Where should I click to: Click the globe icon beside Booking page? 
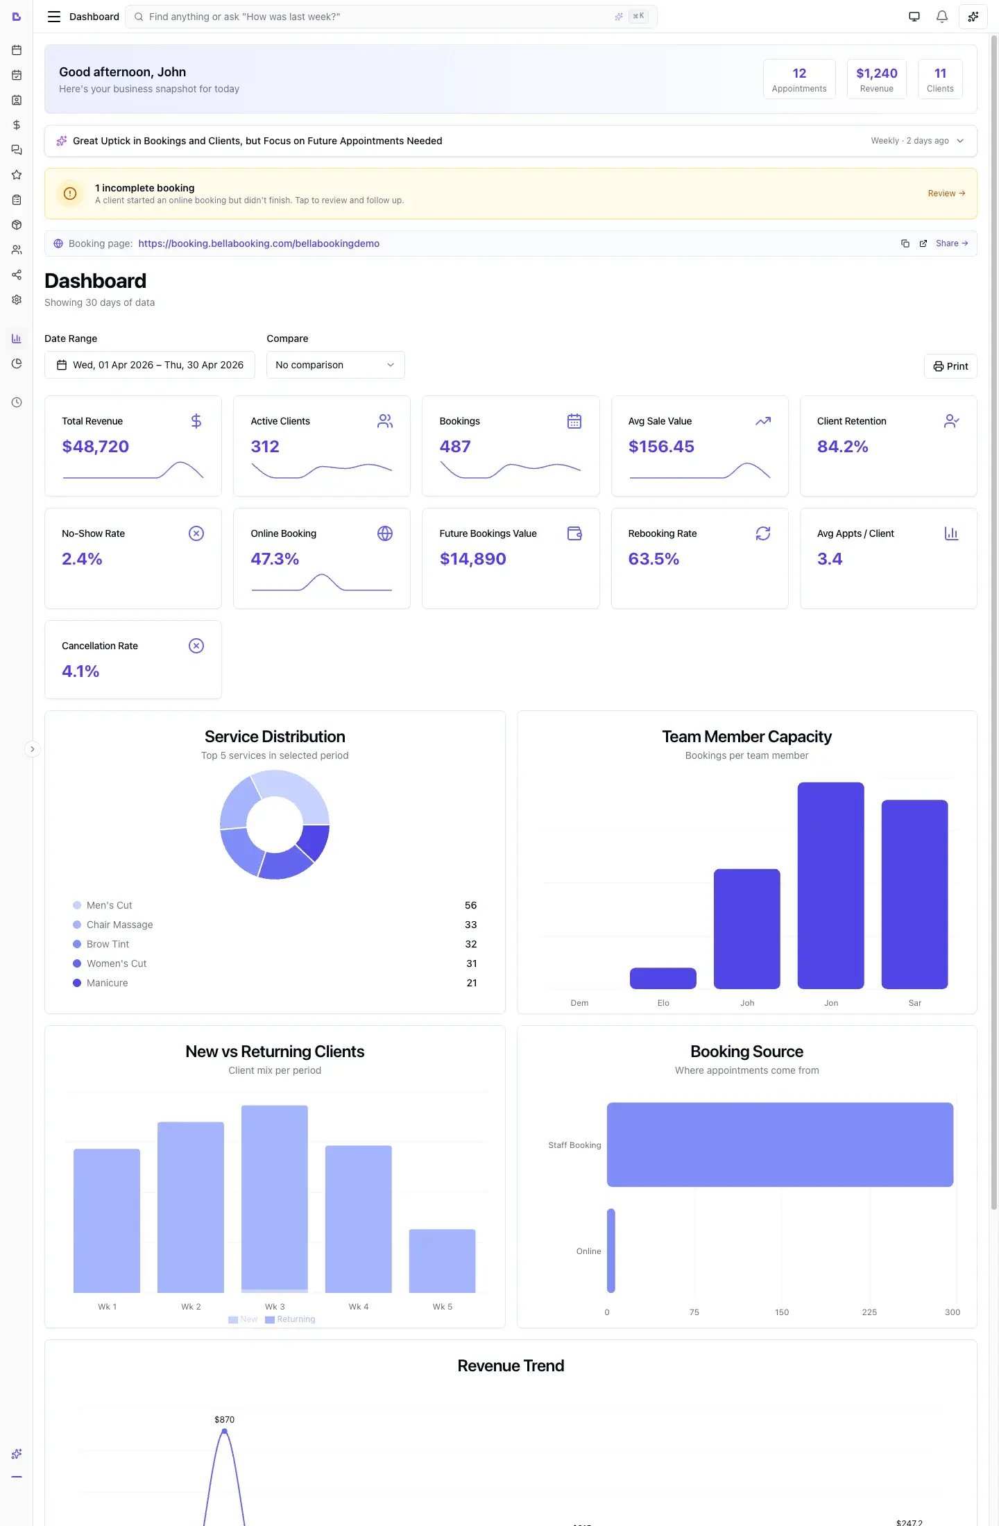click(x=58, y=243)
